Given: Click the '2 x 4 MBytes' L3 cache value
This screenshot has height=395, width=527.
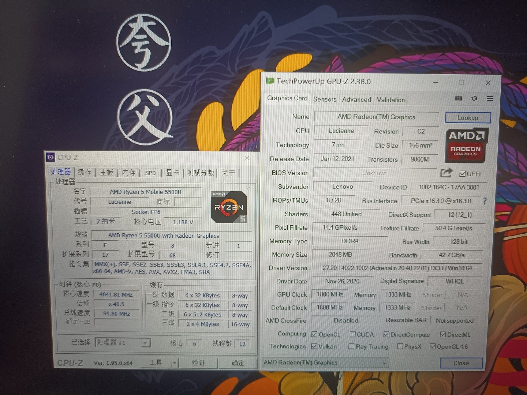Looking at the screenshot, I should point(202,324).
